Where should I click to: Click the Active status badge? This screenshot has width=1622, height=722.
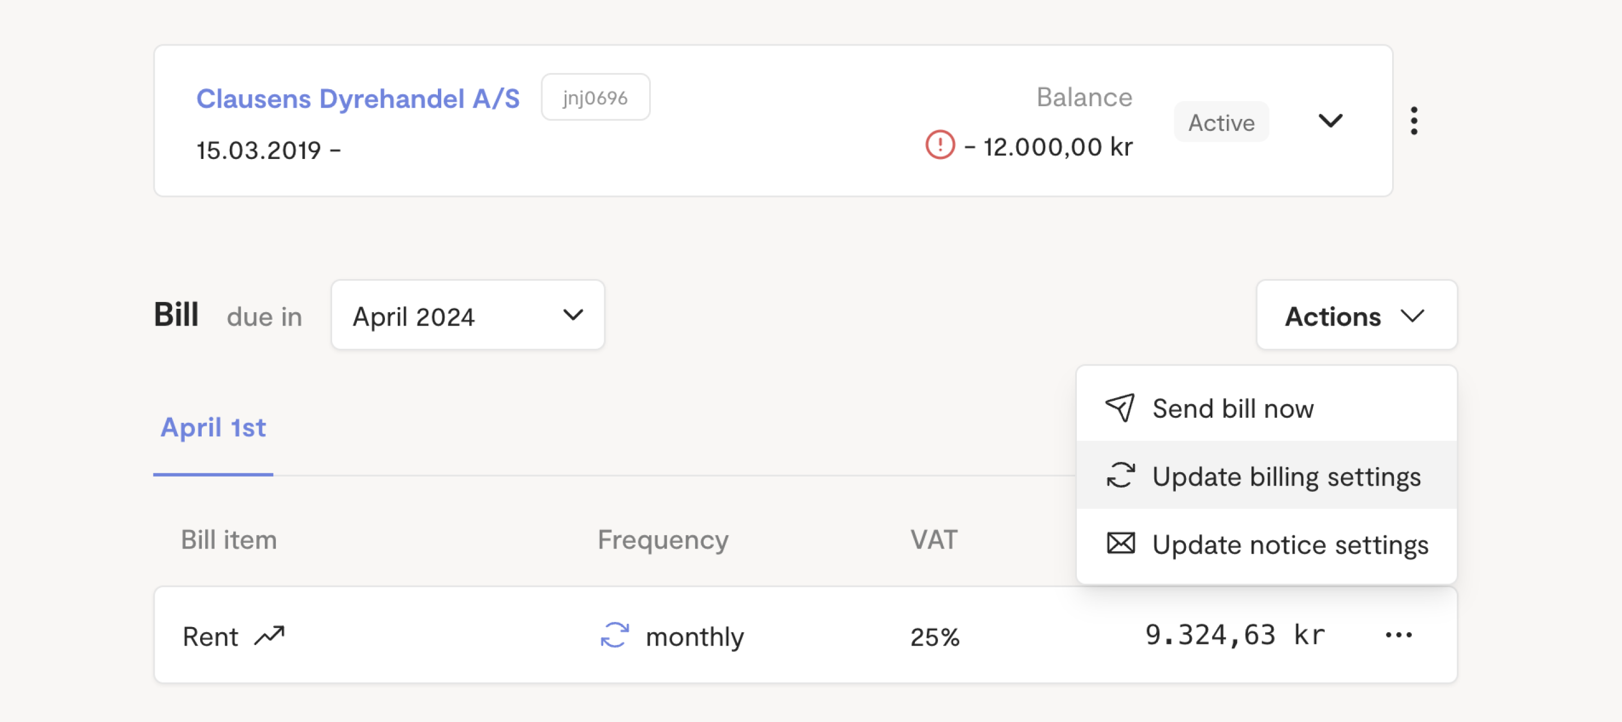point(1221,122)
